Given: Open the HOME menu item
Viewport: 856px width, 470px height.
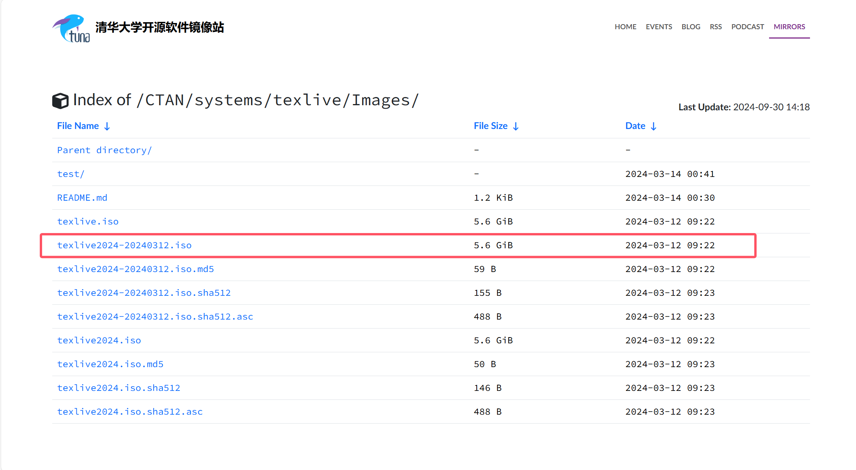Looking at the screenshot, I should (625, 27).
